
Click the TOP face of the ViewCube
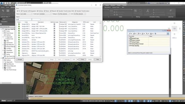[x=174, y=29]
